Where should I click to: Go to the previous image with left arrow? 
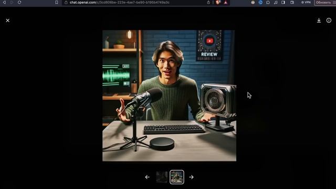pos(147,177)
